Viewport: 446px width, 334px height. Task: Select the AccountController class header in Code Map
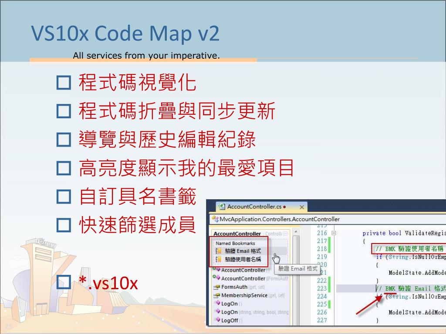pos(237,234)
